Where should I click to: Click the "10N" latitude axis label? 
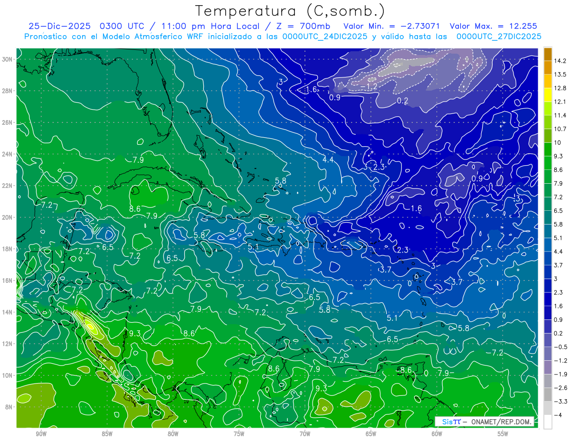tap(8, 375)
